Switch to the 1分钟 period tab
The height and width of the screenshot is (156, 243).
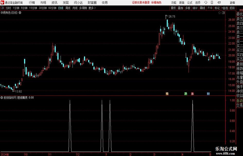click(16, 8)
